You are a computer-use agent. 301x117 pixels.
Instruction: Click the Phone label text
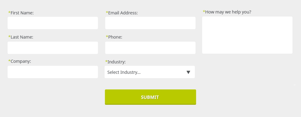[x=115, y=37]
